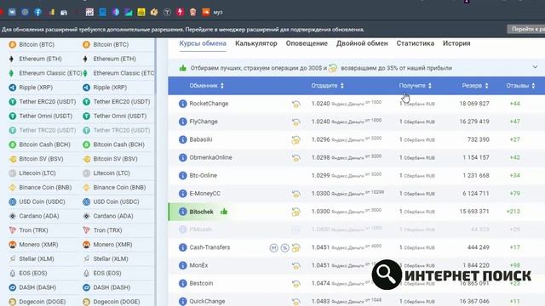
Task: Click cashback coin icon in Babasiki row
Action: 295,139
